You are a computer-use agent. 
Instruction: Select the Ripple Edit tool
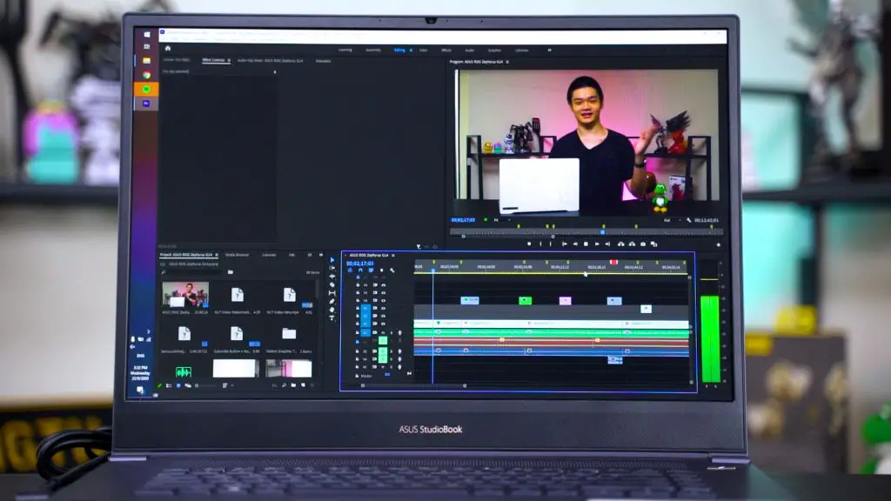pyautogui.click(x=332, y=277)
